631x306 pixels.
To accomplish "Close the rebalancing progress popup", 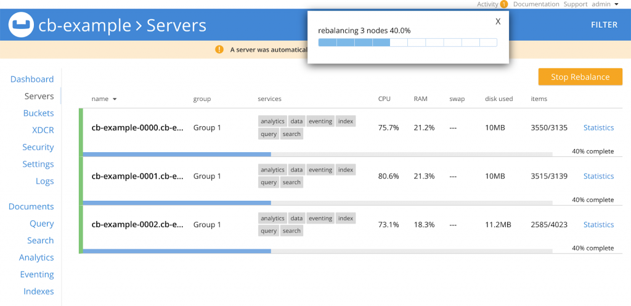I will coord(498,21).
